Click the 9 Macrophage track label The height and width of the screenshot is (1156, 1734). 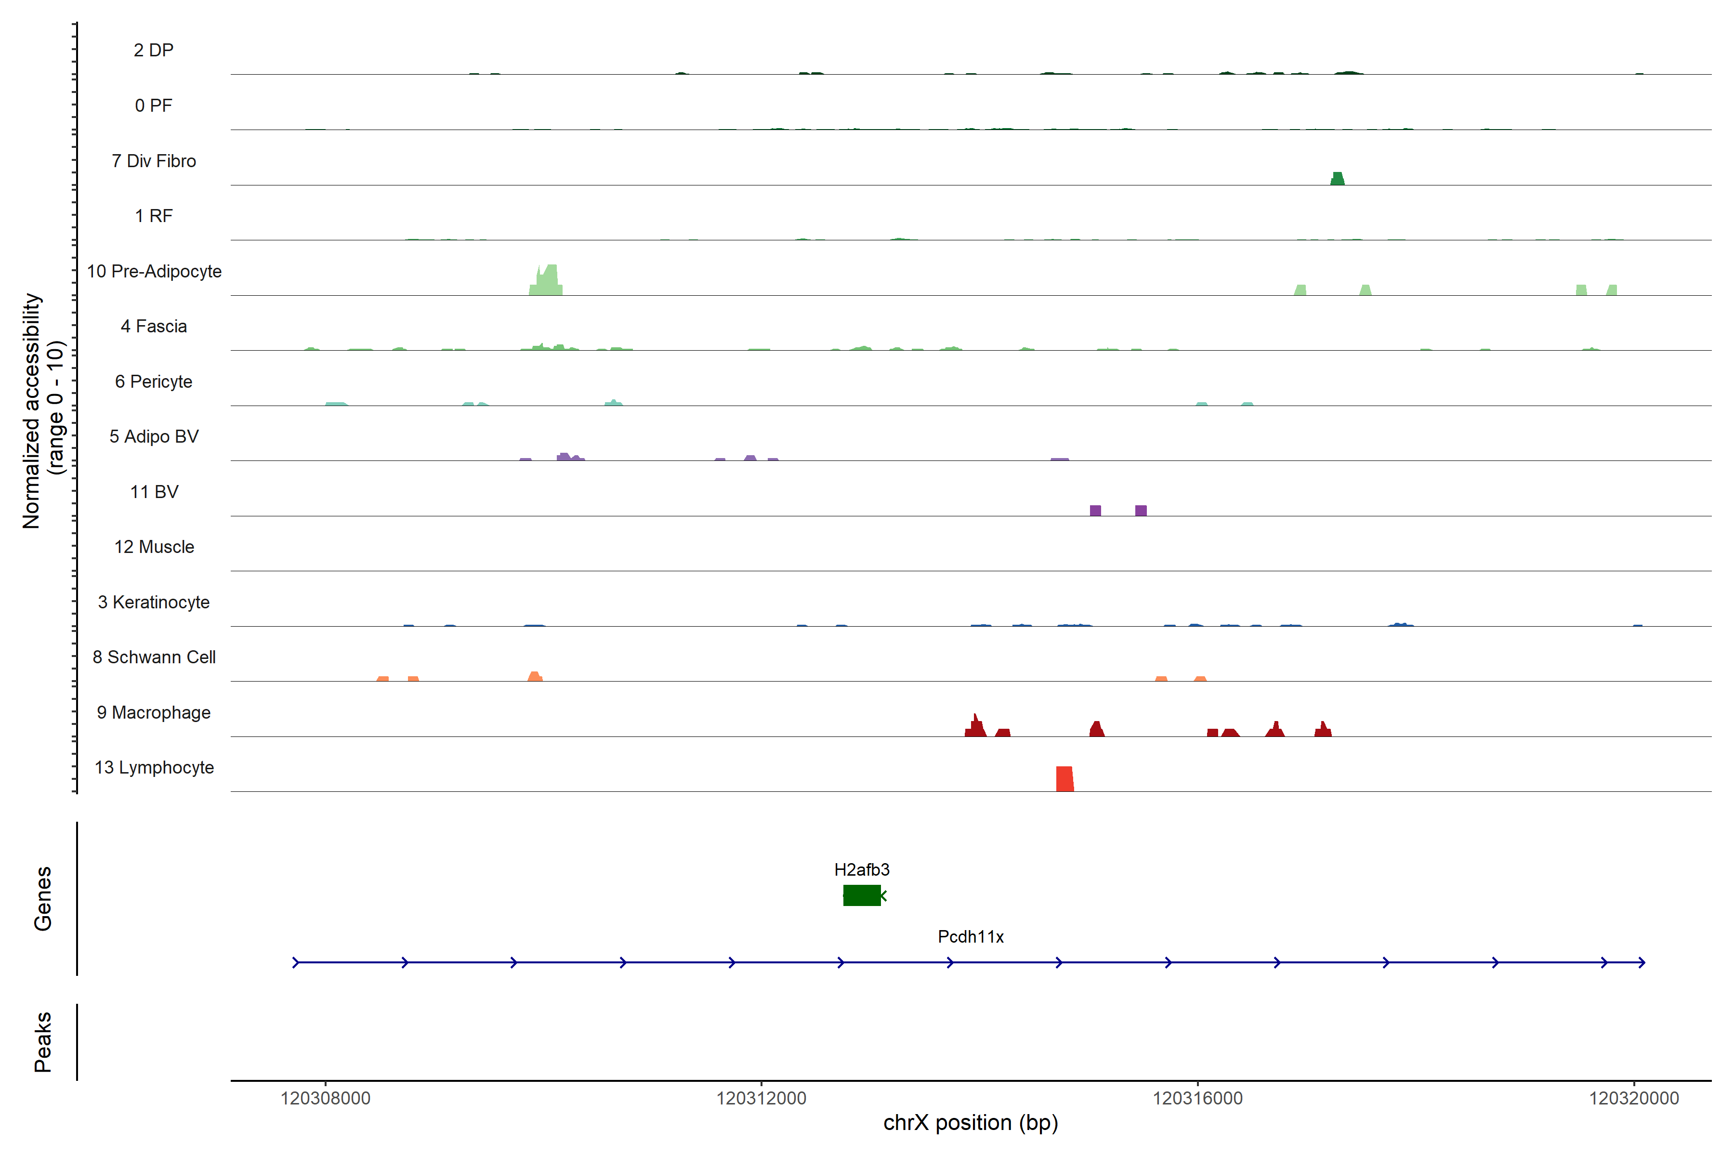(x=154, y=712)
